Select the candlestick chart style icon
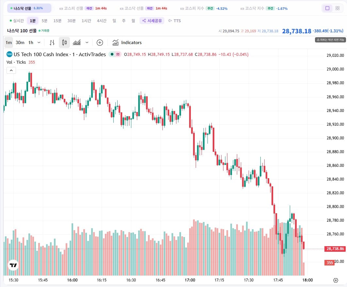Screen dimensions: 347x287 [x=64, y=42]
